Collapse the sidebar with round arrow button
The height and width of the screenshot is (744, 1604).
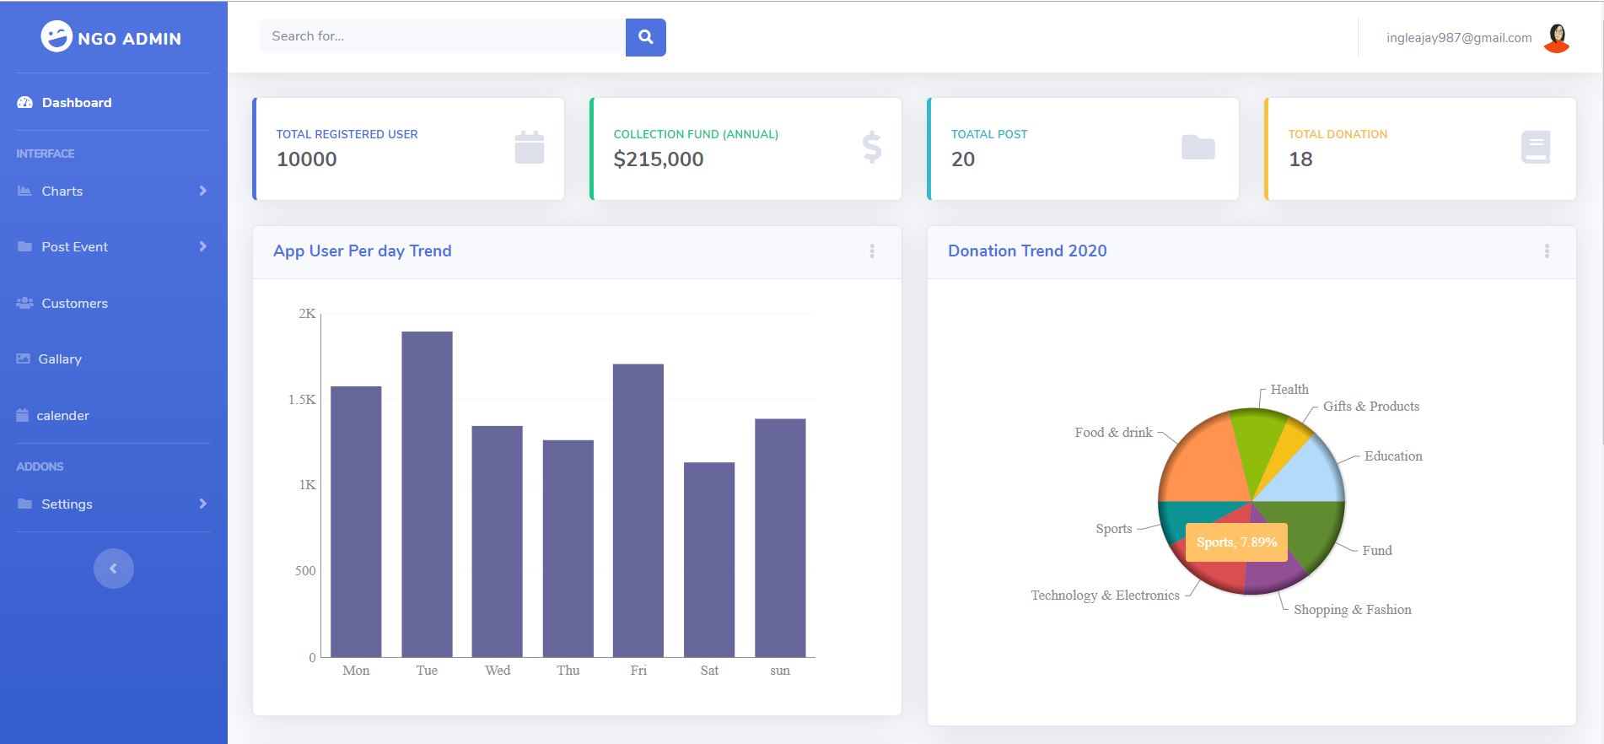[x=114, y=569]
